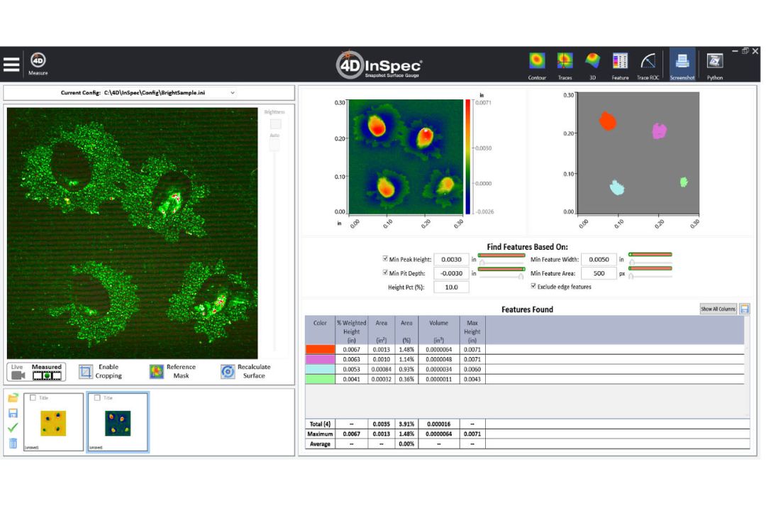Click the Min Feature Area input field
766x511 pixels.
click(x=599, y=273)
